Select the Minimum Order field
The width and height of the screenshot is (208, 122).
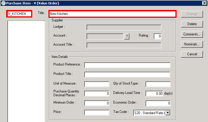[97, 103]
